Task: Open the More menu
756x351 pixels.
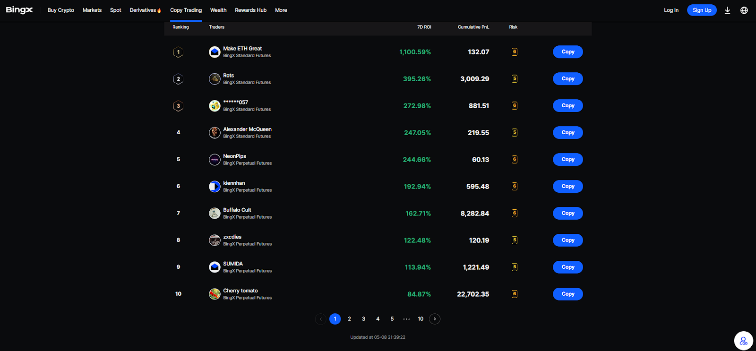Action: pyautogui.click(x=281, y=10)
